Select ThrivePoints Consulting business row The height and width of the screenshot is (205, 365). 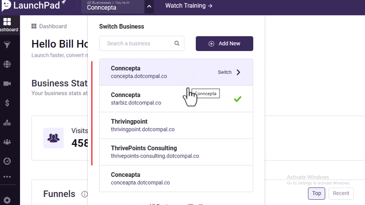click(x=176, y=152)
